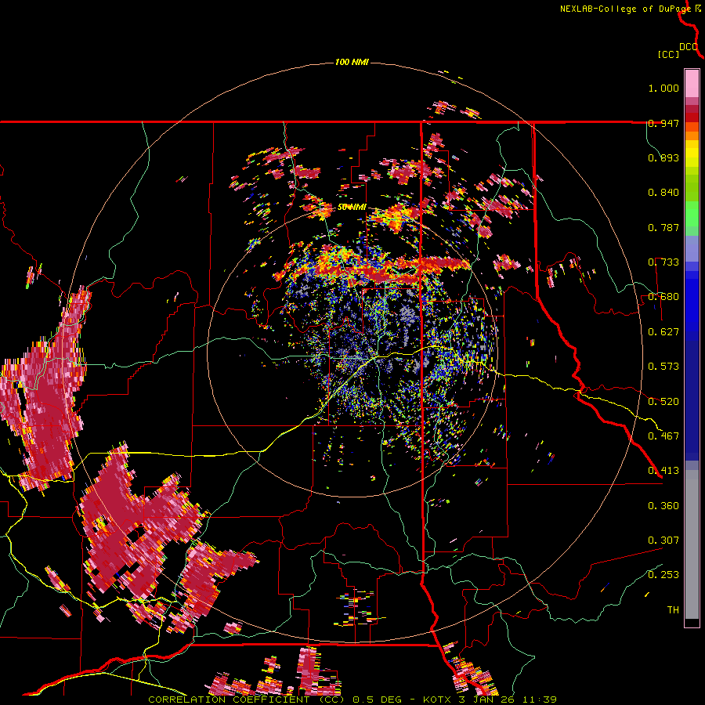Click the 0.467 legend value
The width and height of the screenshot is (705, 705).
point(663,436)
